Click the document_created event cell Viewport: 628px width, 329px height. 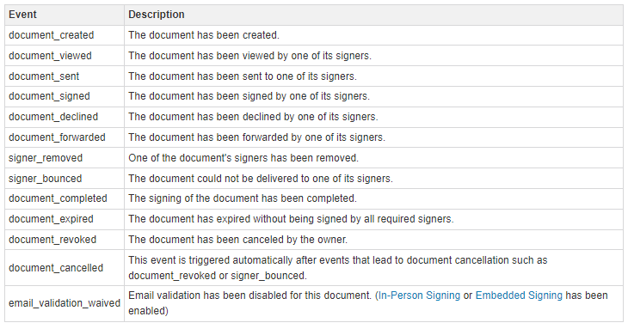pos(65,35)
